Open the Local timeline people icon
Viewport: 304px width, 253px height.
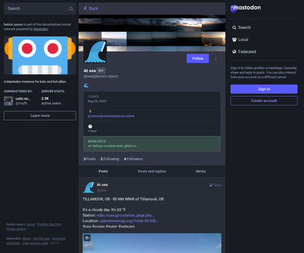[x=234, y=39]
